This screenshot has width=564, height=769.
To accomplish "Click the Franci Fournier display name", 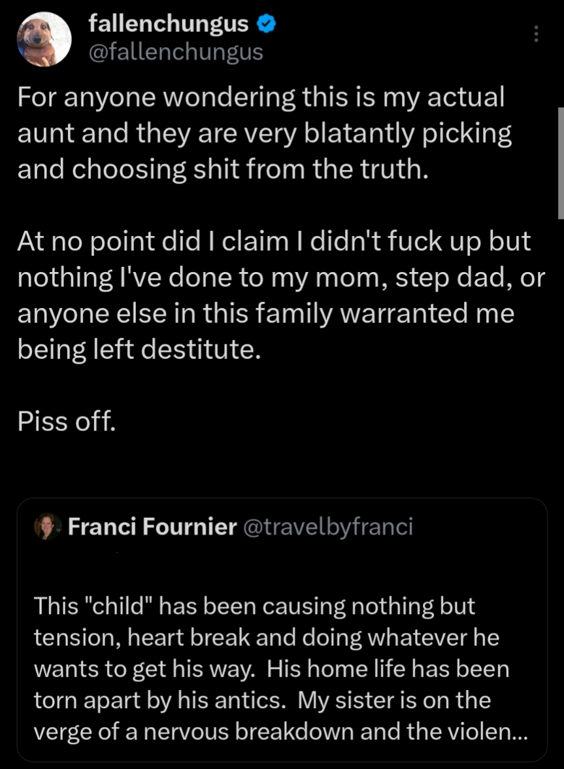I will tap(152, 526).
